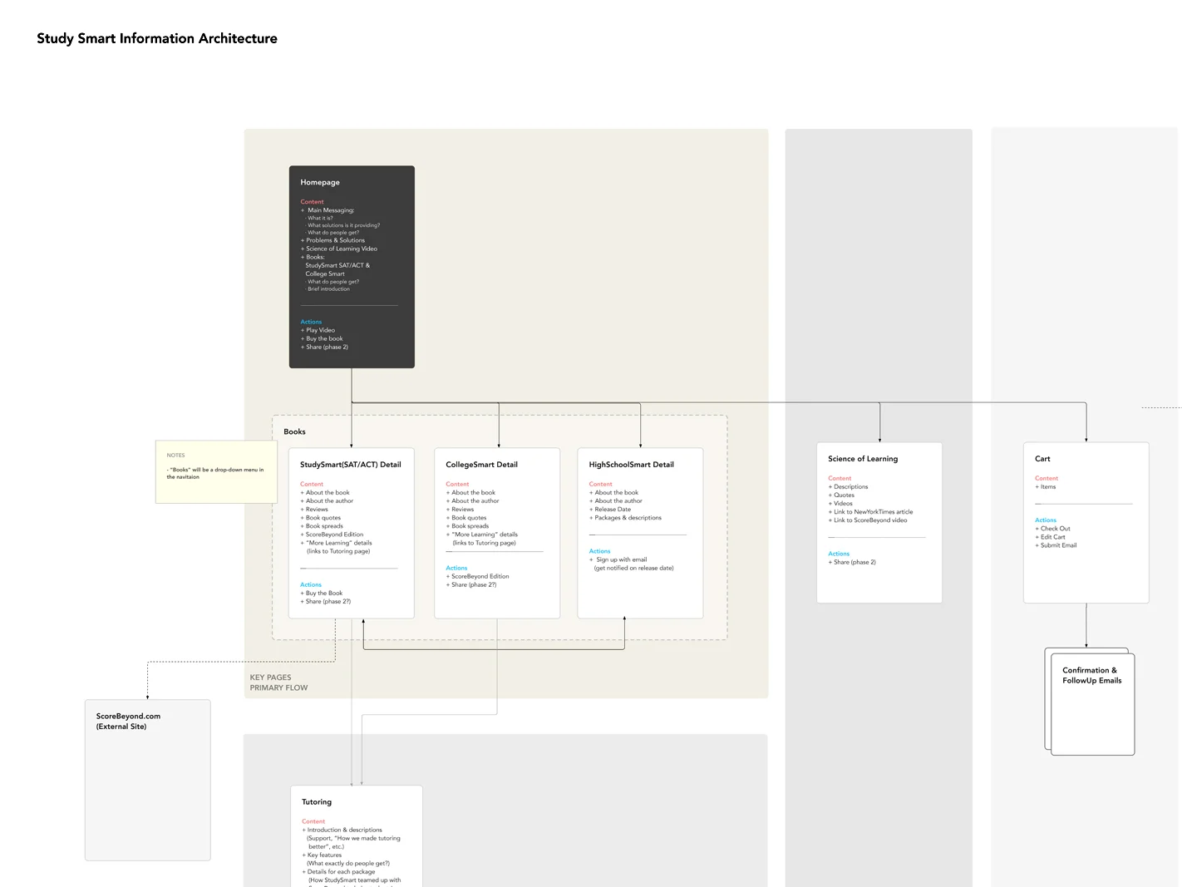Viewport: 1182px width, 887px height.
Task: Click 'Main Messaging:' in Homepage card
Action: (x=331, y=210)
